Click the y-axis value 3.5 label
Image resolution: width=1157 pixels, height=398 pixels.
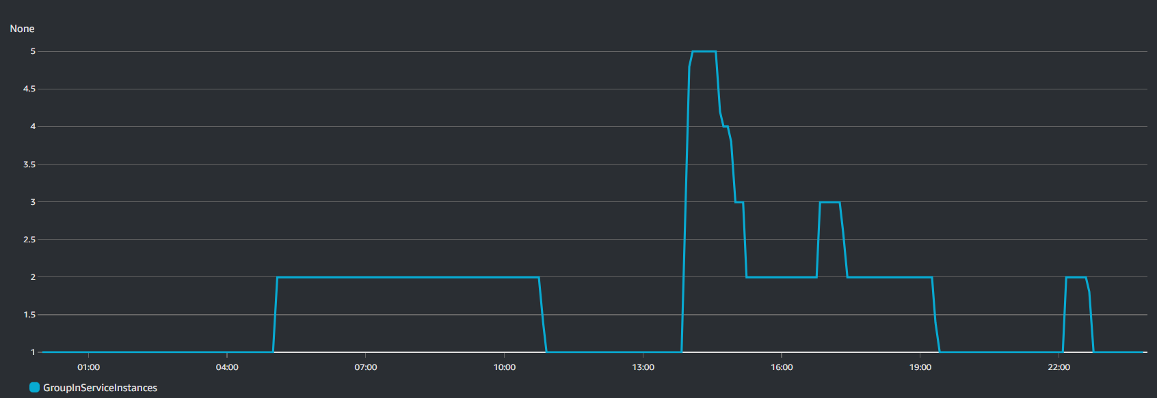[29, 165]
